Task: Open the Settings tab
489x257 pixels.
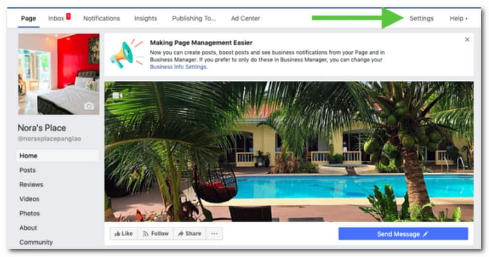Action: pos(421,18)
